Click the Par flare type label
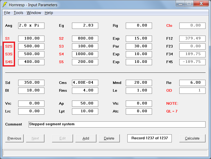211x159 pixels. point(116,47)
